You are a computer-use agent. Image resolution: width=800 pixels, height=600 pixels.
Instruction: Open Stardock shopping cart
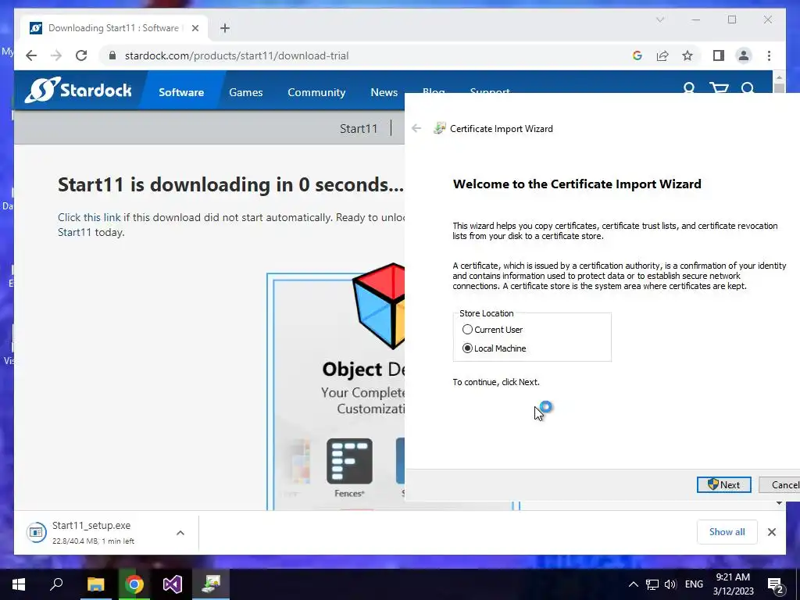719,87
